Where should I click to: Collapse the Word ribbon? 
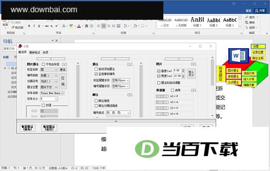[x=267, y=33]
